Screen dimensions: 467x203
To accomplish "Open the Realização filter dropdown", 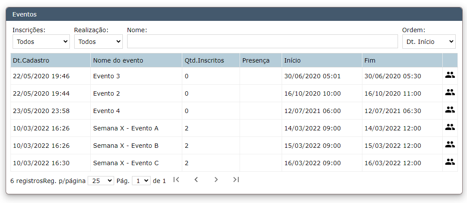I will pos(98,41).
